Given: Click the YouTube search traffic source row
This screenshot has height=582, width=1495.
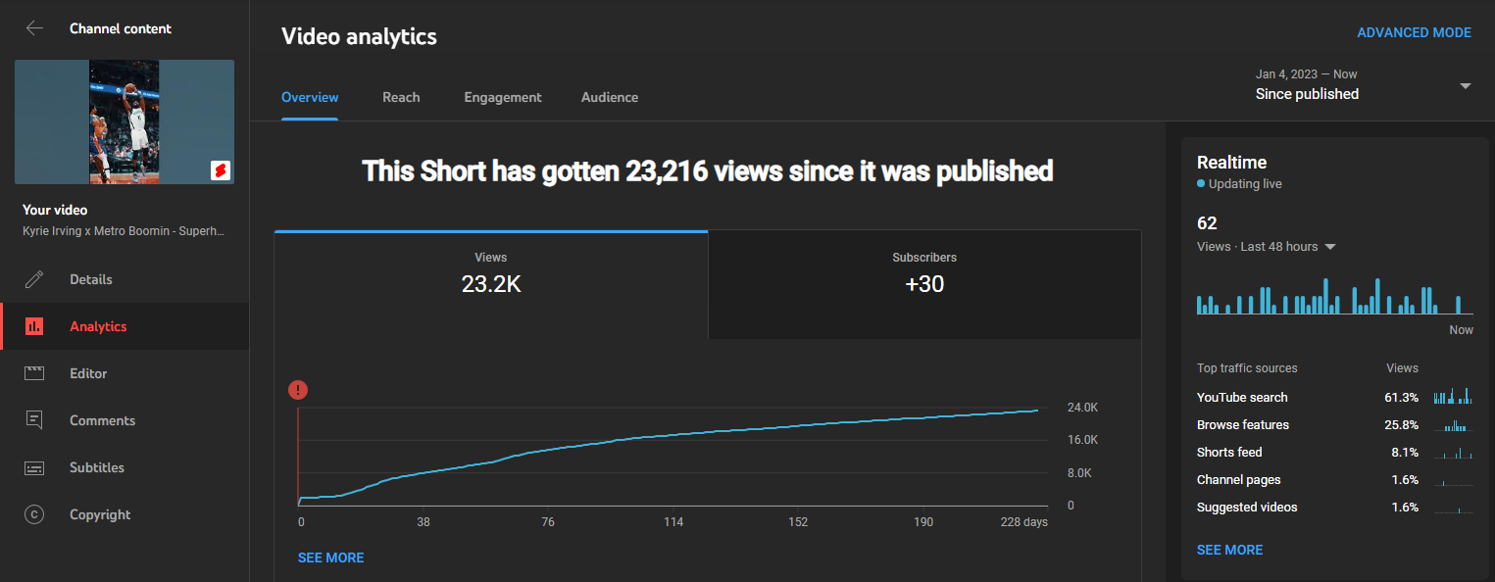Looking at the screenshot, I should pos(1335,397).
